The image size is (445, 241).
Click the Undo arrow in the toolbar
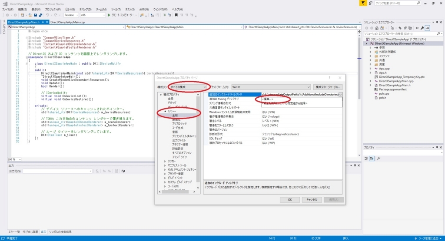tap(47, 15)
